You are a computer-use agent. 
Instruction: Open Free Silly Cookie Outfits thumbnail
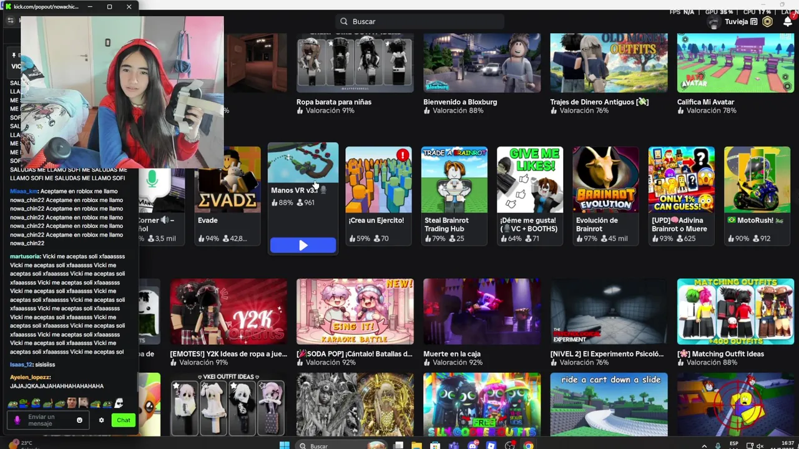482,405
